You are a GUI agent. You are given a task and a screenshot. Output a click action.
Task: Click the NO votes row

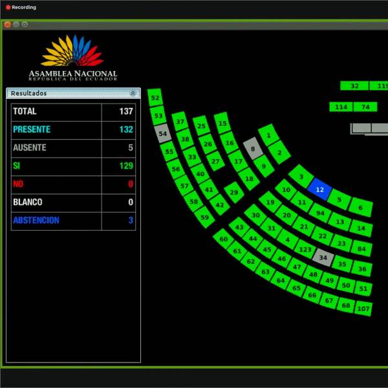tap(72, 184)
